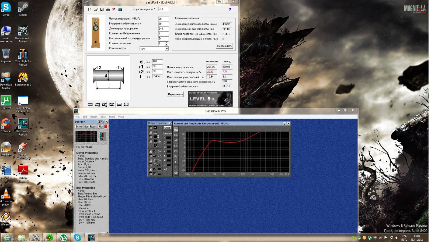431x242 pixels.
Task: Toggle the signal filter checkbox with the circuit icon
Action: click(x=151, y=165)
